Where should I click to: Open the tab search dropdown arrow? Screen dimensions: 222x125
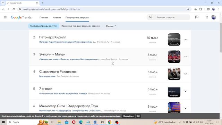(3, 3)
